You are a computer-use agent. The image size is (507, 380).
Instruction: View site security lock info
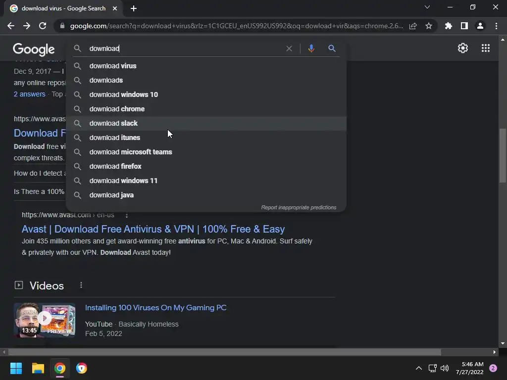62,26
